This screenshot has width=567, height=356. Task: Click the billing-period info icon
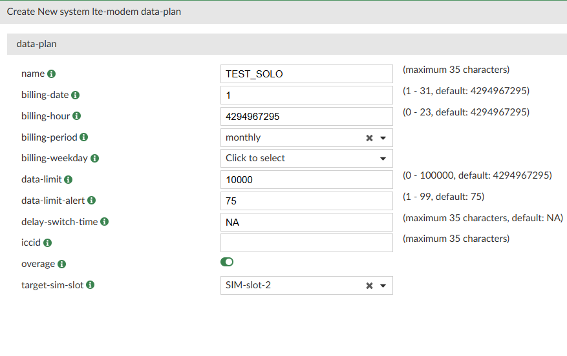pos(84,137)
